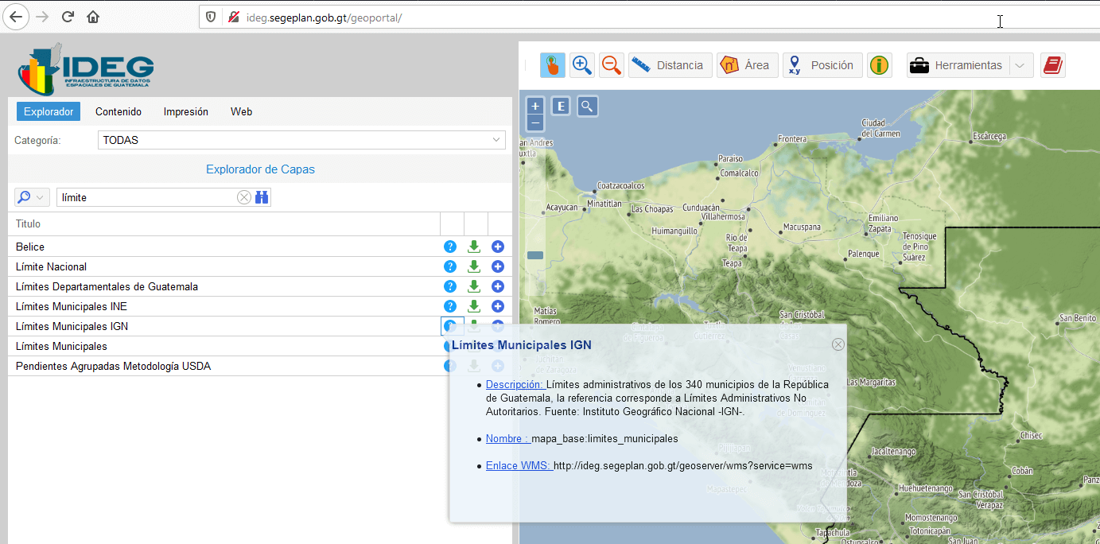The image size is (1100, 544).
Task: Open the search type dropdown
Action: (x=32, y=197)
